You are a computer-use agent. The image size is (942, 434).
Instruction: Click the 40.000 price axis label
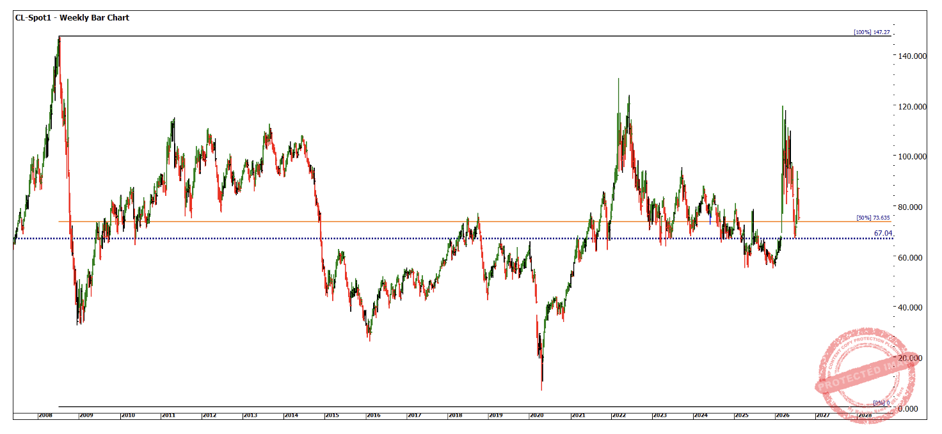pos(912,307)
